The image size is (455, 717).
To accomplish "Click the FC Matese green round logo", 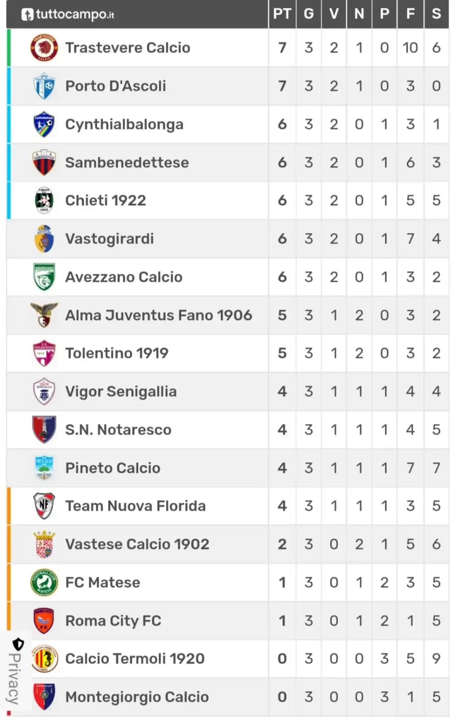I will tap(44, 583).
